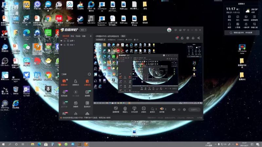Open toolbox more options circle button
This screenshot has height=147, width=262.
(89, 74)
